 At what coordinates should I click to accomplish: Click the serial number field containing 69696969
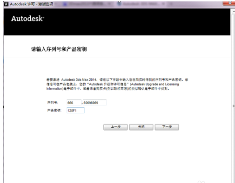(x=94, y=103)
